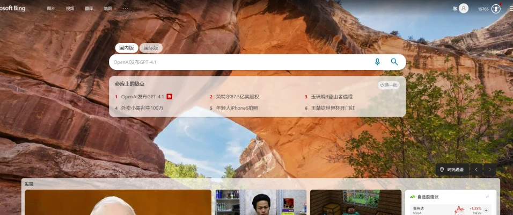
Task: Click the 必应上的热点 heading
Action: [129, 84]
